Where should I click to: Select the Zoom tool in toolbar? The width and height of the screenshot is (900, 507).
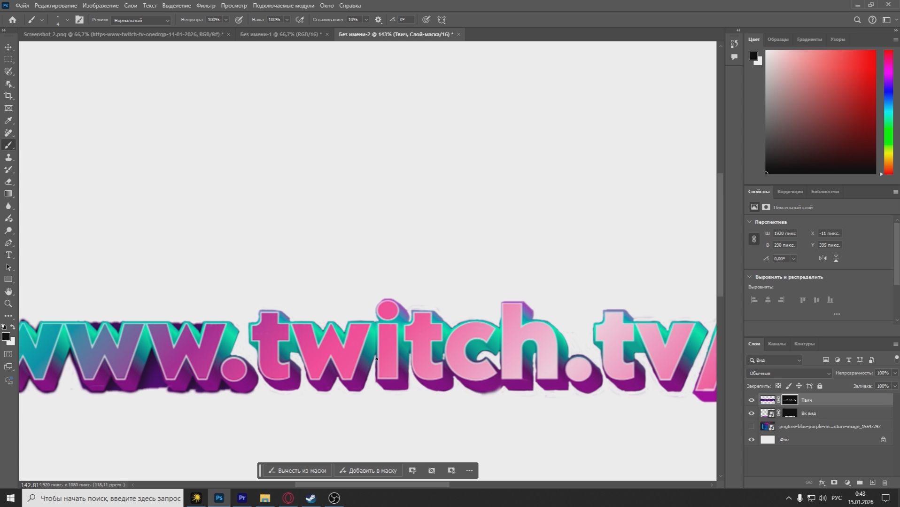(8, 304)
